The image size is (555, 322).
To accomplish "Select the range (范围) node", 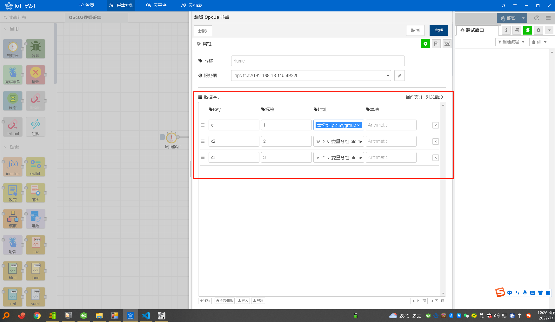I will (x=36, y=193).
